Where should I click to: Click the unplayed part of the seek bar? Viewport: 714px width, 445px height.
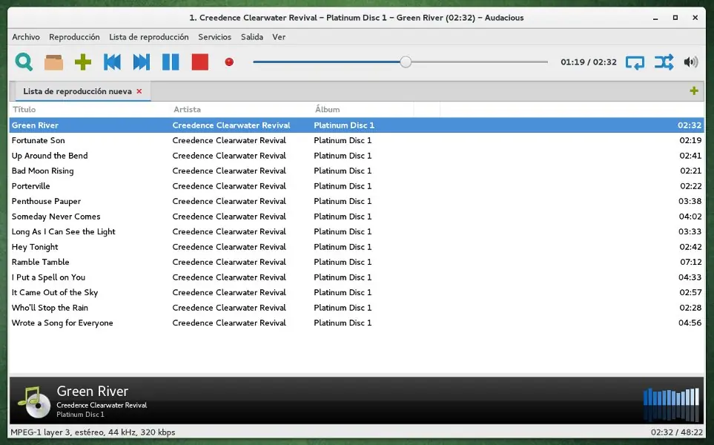(480, 62)
